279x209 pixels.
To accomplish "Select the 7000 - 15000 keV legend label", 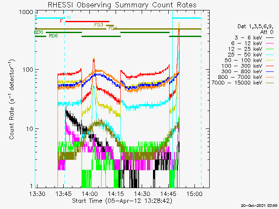I will (x=237, y=83).
